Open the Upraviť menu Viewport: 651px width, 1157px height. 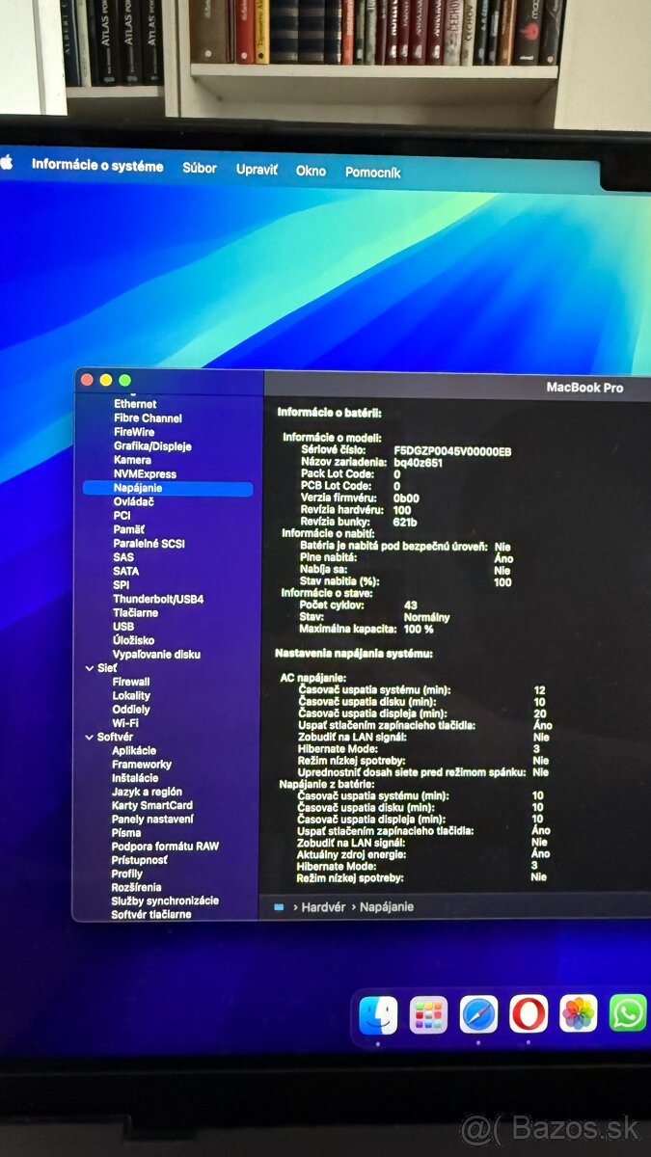click(x=257, y=170)
